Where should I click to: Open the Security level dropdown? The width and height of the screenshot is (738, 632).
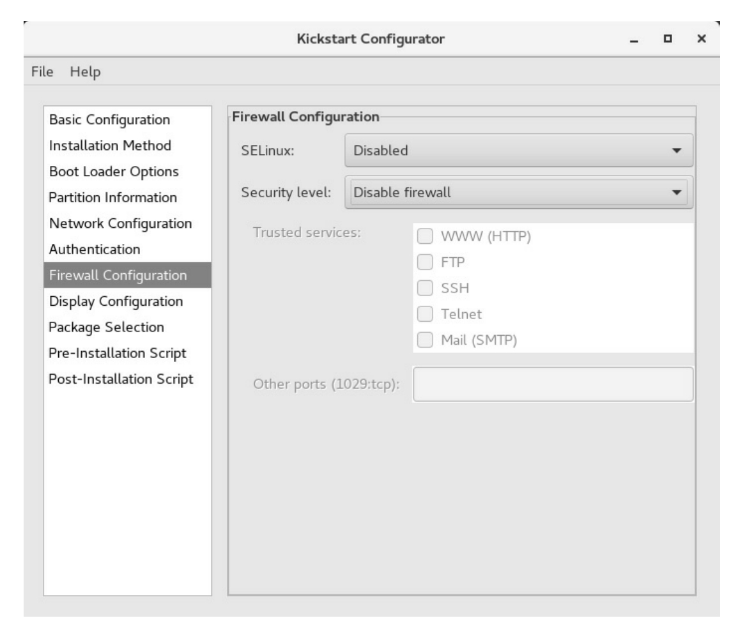[x=518, y=192]
